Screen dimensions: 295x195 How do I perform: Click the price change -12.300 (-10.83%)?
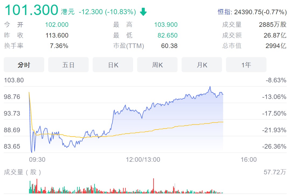coord(107,12)
